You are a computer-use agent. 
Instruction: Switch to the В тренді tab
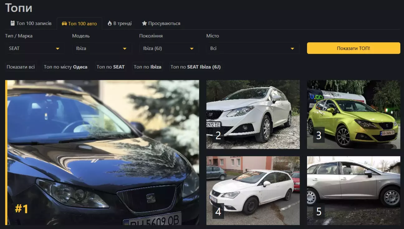pyautogui.click(x=120, y=23)
